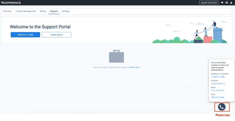
Task: Click the blue CREATE A CASE button
Action: [25, 35]
